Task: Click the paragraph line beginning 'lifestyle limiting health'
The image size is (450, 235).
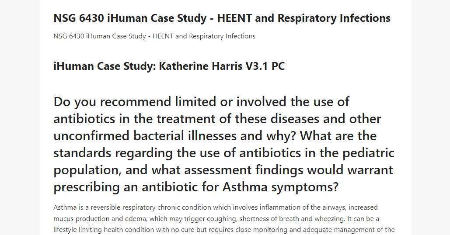Action: tap(224, 230)
